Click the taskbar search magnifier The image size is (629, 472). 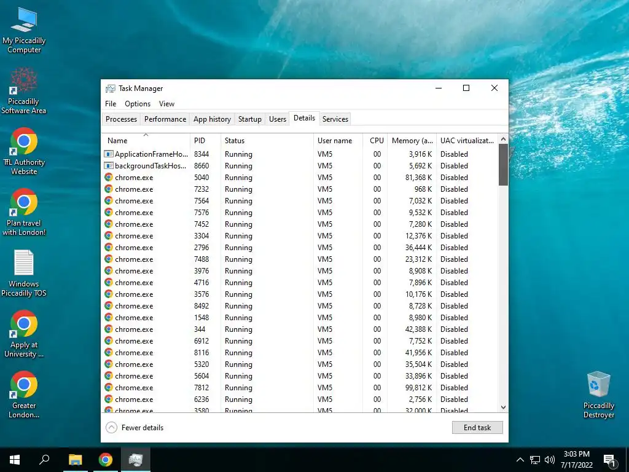tap(44, 460)
